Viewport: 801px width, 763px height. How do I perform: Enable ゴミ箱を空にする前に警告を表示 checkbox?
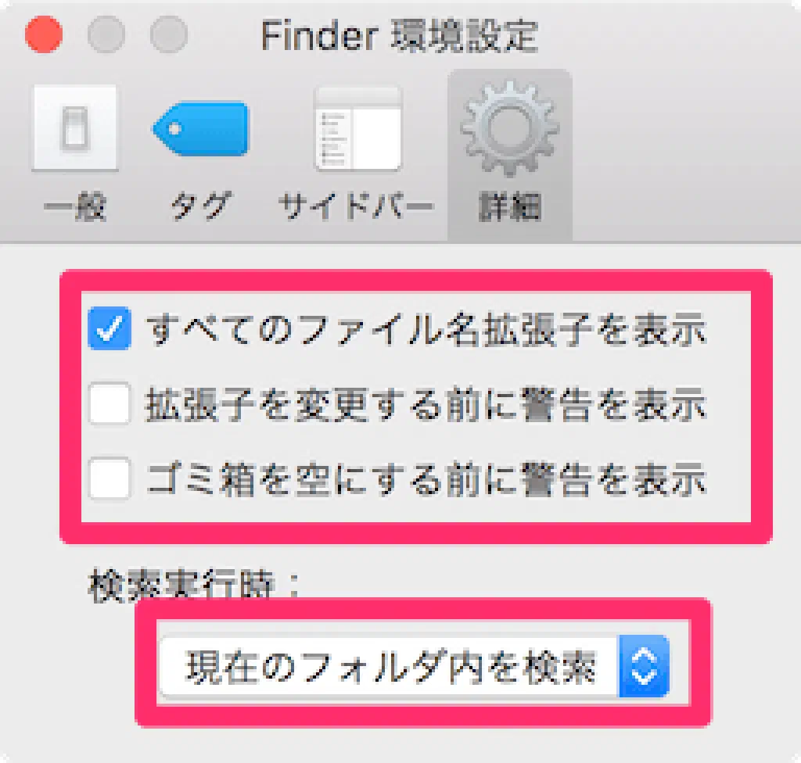[109, 478]
